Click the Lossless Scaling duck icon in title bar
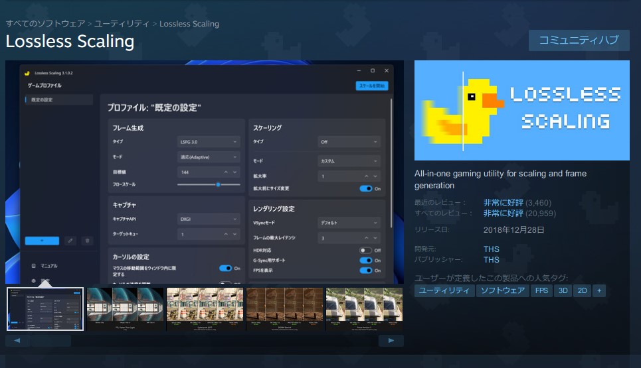The image size is (641, 368). [x=27, y=73]
